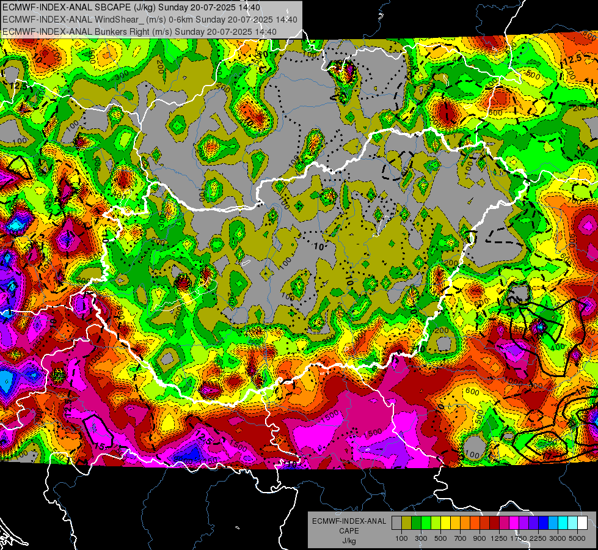Pick the bright cyan legend swatch
This screenshot has height=550, width=598.
563,523
